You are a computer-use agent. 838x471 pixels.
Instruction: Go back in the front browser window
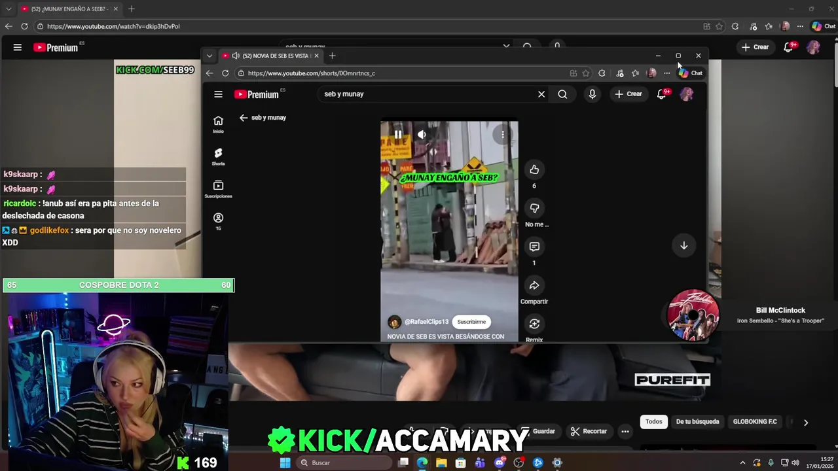(x=209, y=73)
